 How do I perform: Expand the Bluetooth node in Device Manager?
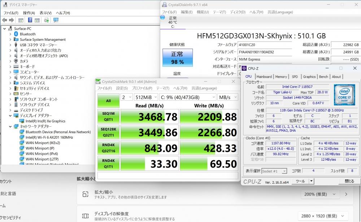click(10, 34)
